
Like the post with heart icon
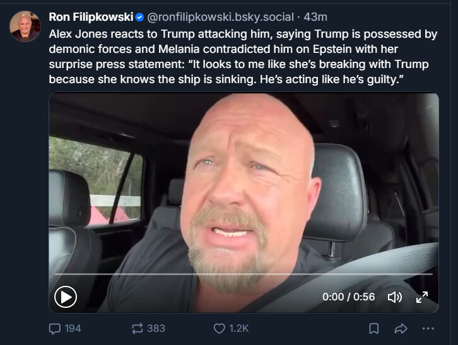(x=219, y=328)
